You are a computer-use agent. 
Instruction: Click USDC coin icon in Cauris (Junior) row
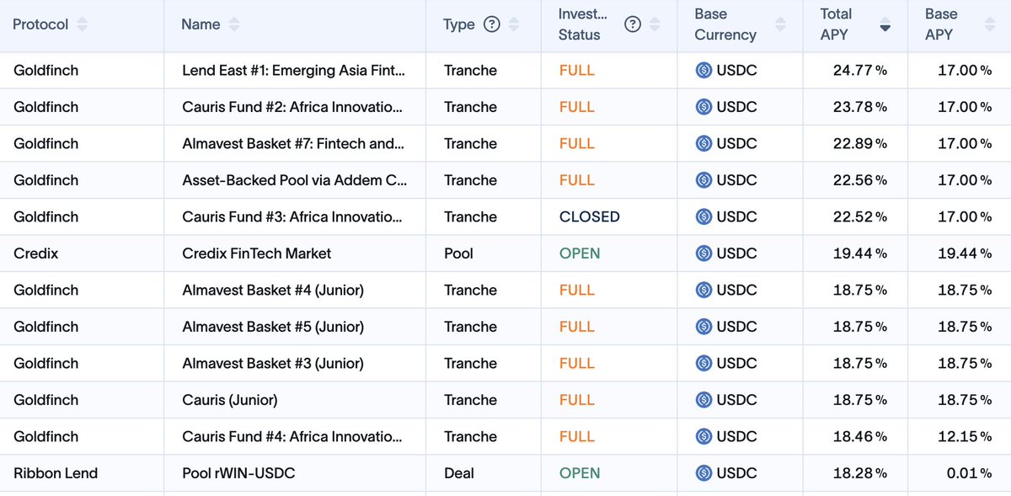click(703, 400)
